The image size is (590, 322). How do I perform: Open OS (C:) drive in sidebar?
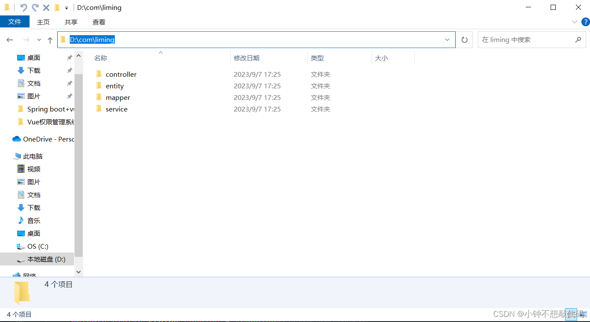[38, 246]
